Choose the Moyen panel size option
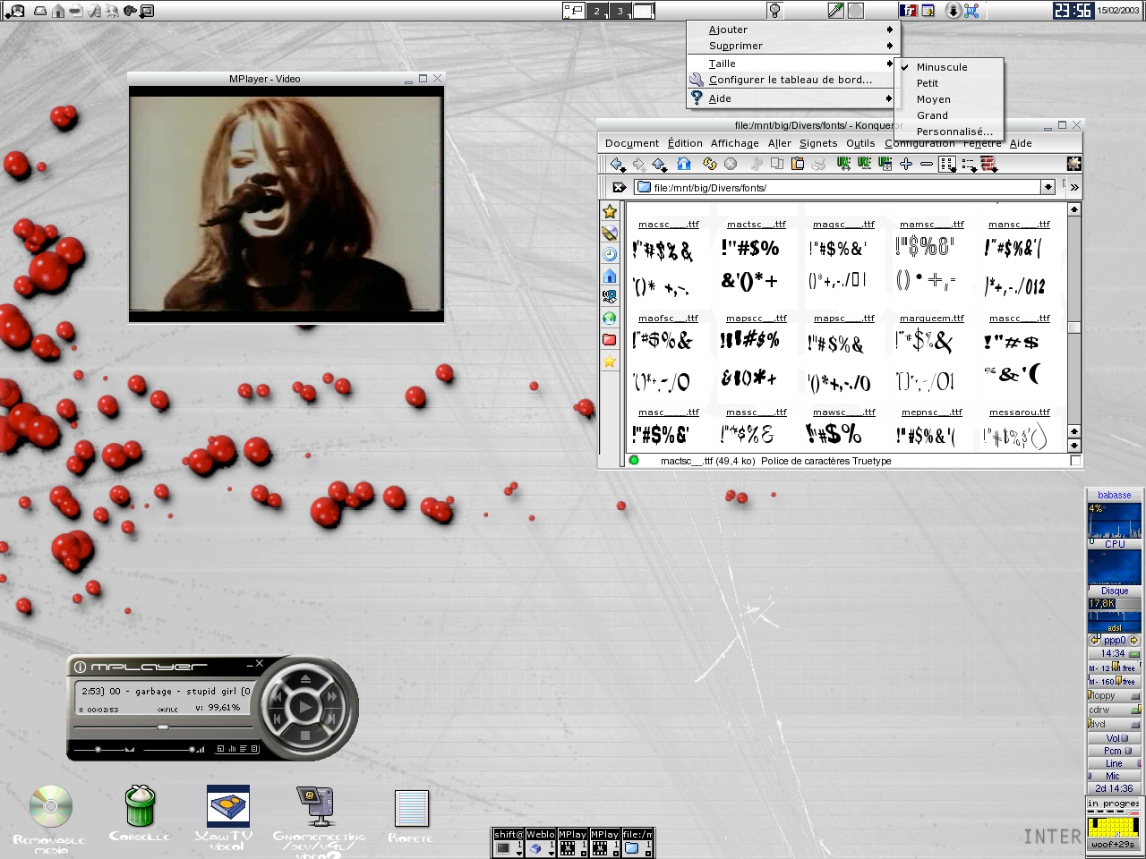Viewport: 1146px width, 859px height. [933, 99]
